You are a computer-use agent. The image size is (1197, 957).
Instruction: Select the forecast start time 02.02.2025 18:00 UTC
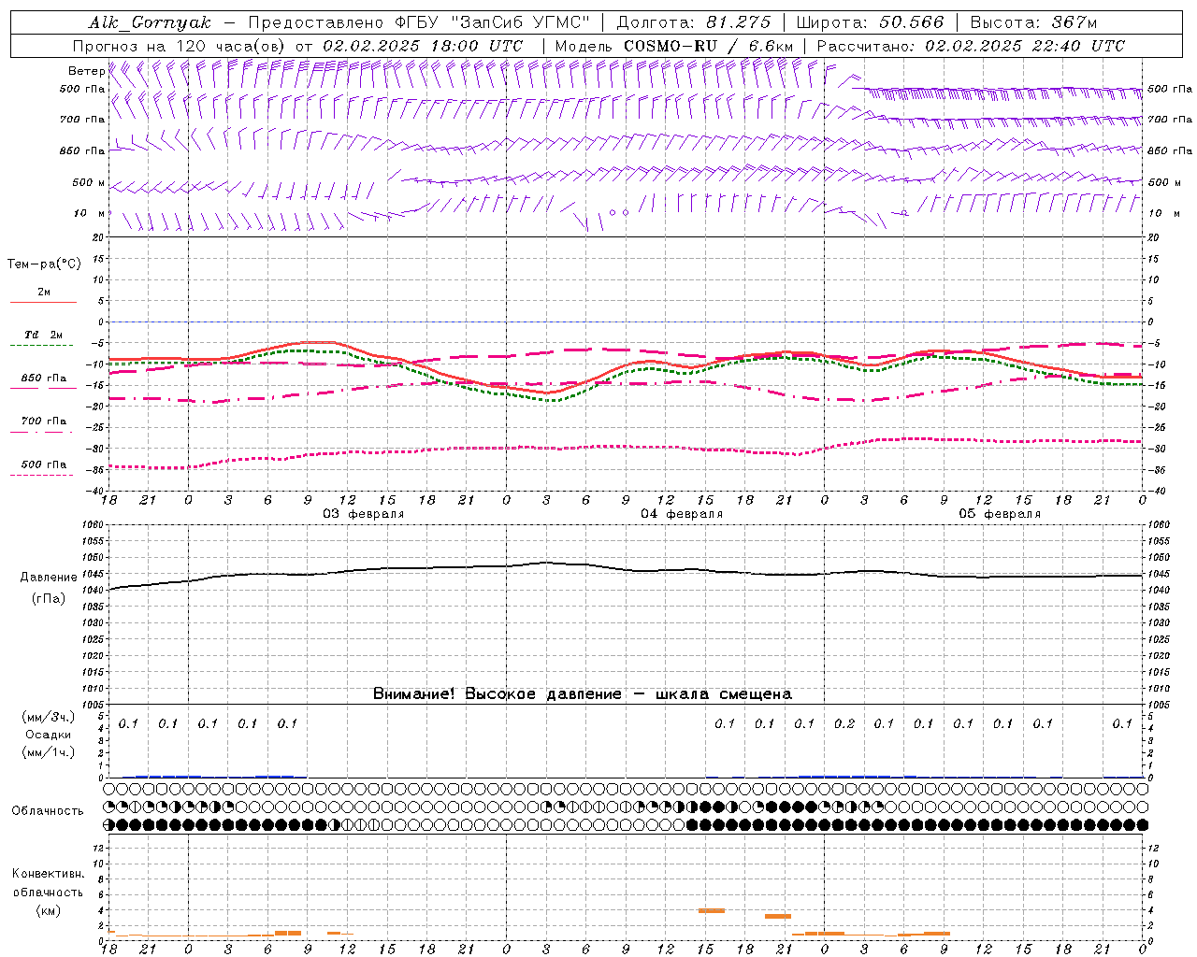[x=422, y=46]
